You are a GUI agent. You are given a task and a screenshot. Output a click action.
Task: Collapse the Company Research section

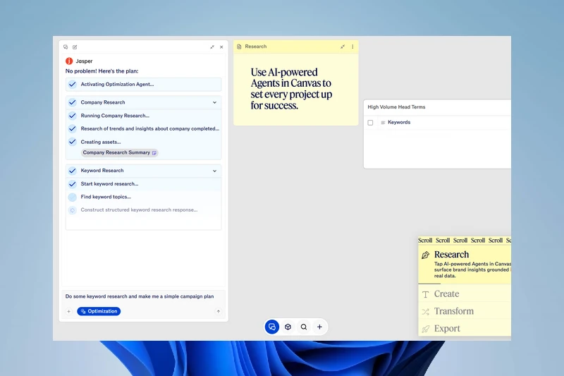point(214,102)
